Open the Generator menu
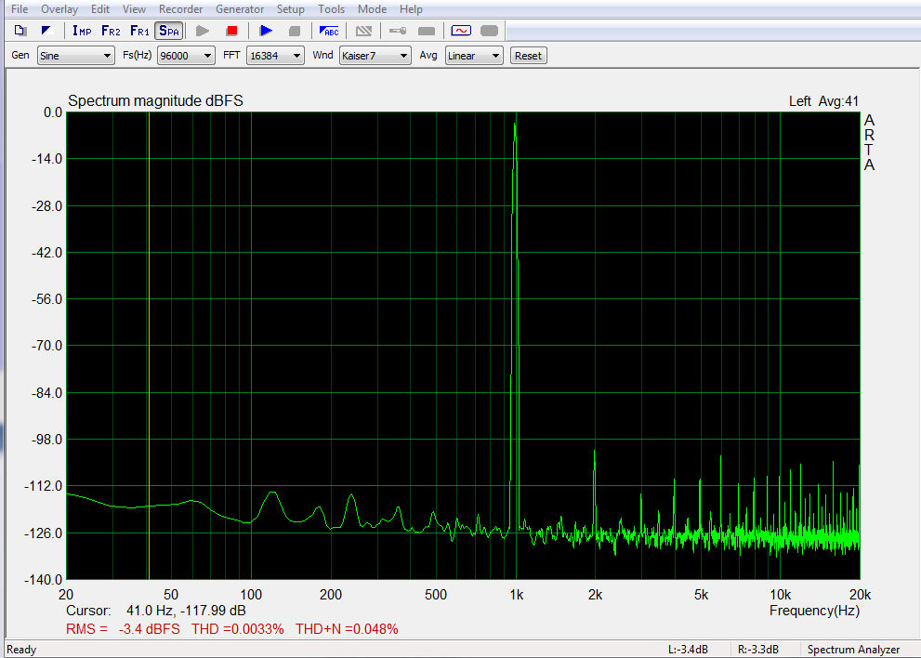The height and width of the screenshot is (658, 921). tap(240, 9)
